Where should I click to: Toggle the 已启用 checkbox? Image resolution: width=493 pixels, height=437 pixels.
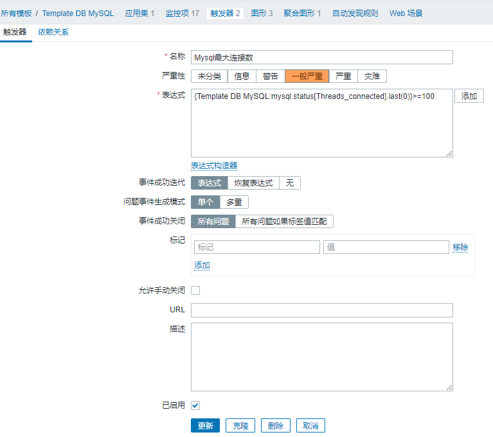(x=195, y=406)
